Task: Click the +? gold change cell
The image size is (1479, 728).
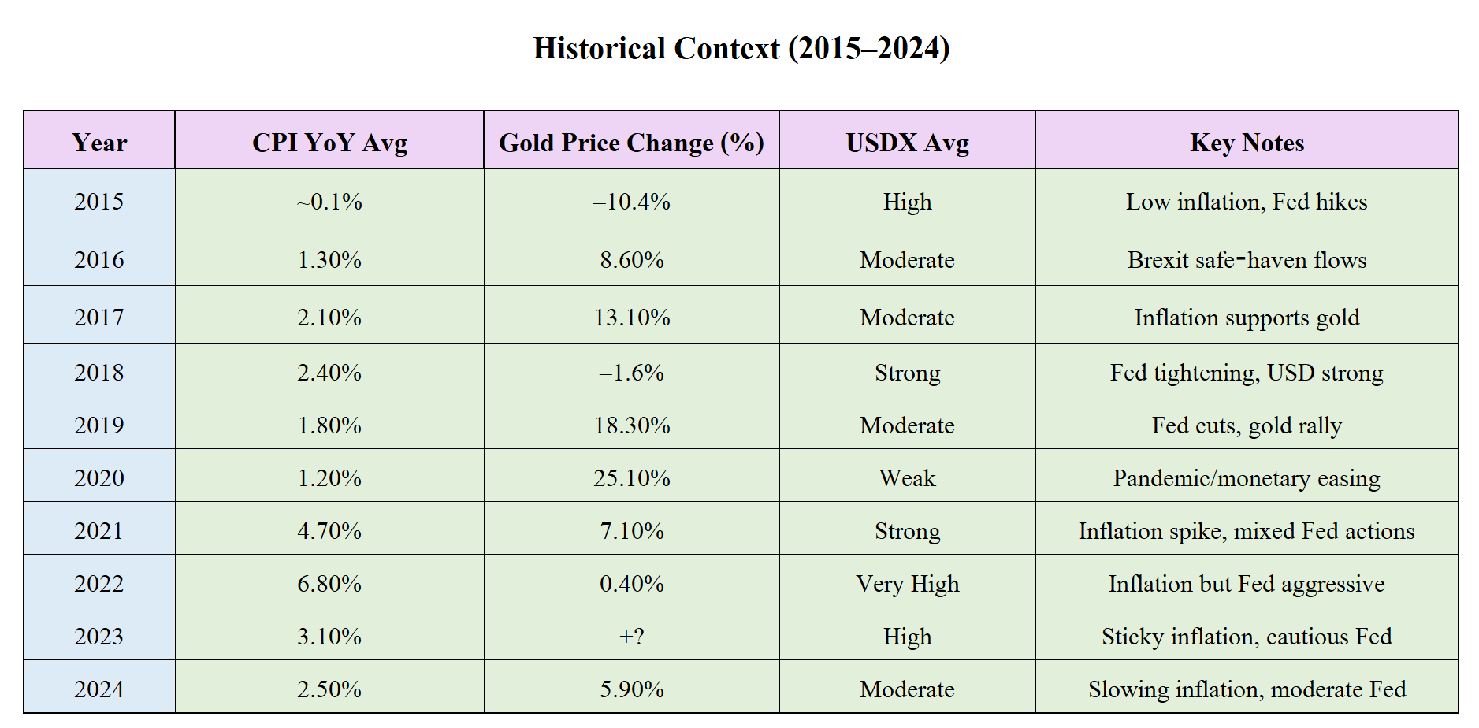Action: (632, 636)
